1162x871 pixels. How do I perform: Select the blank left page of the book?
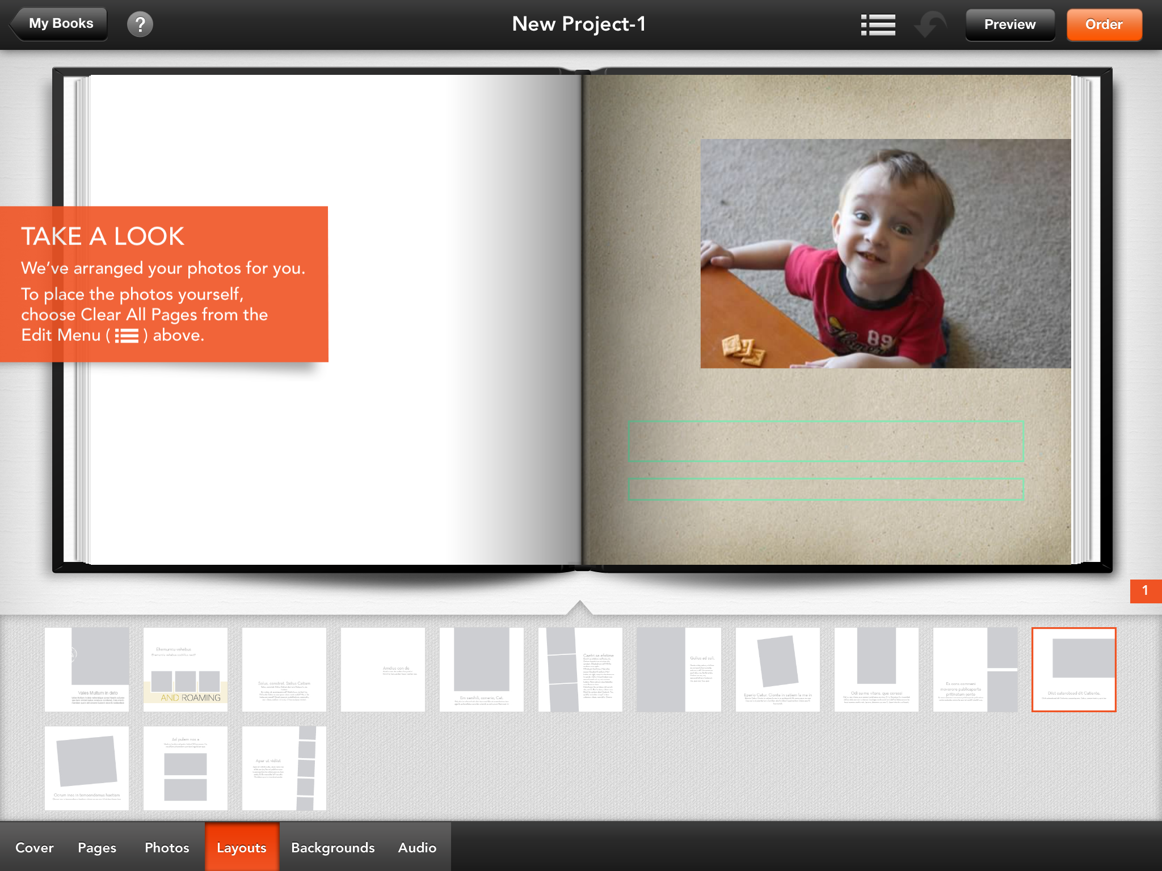[x=335, y=319]
